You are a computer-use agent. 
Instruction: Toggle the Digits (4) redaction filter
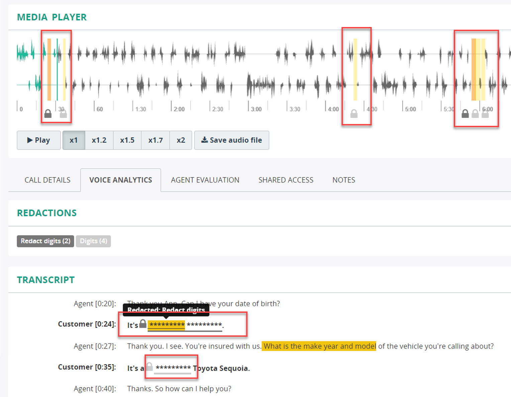[93, 241]
